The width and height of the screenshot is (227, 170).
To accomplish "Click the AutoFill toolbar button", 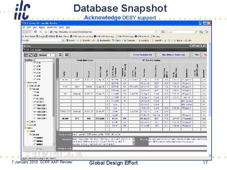I will pos(156,41).
